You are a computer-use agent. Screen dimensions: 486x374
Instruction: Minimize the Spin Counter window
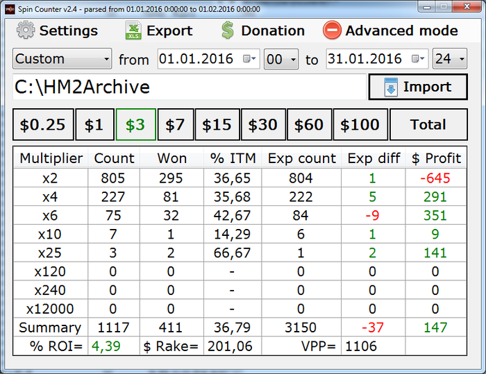(x=427, y=7)
